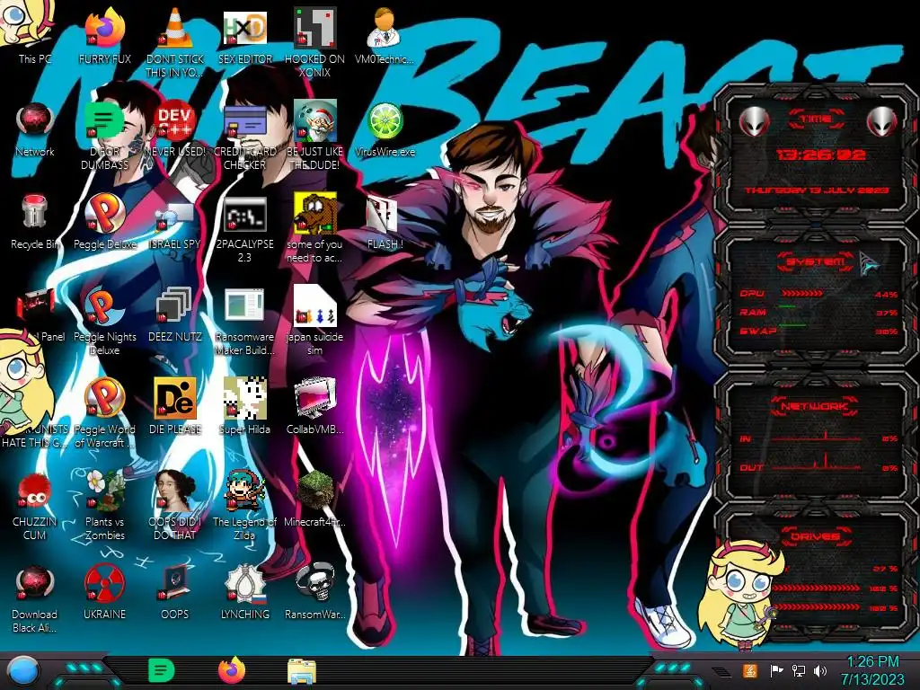
Task: Launch VirusWire.exe lime icon
Action: 385,129
